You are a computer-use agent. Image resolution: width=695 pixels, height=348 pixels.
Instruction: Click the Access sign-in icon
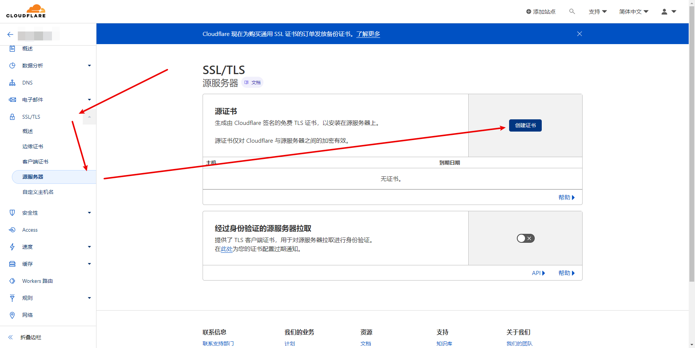(x=12, y=230)
